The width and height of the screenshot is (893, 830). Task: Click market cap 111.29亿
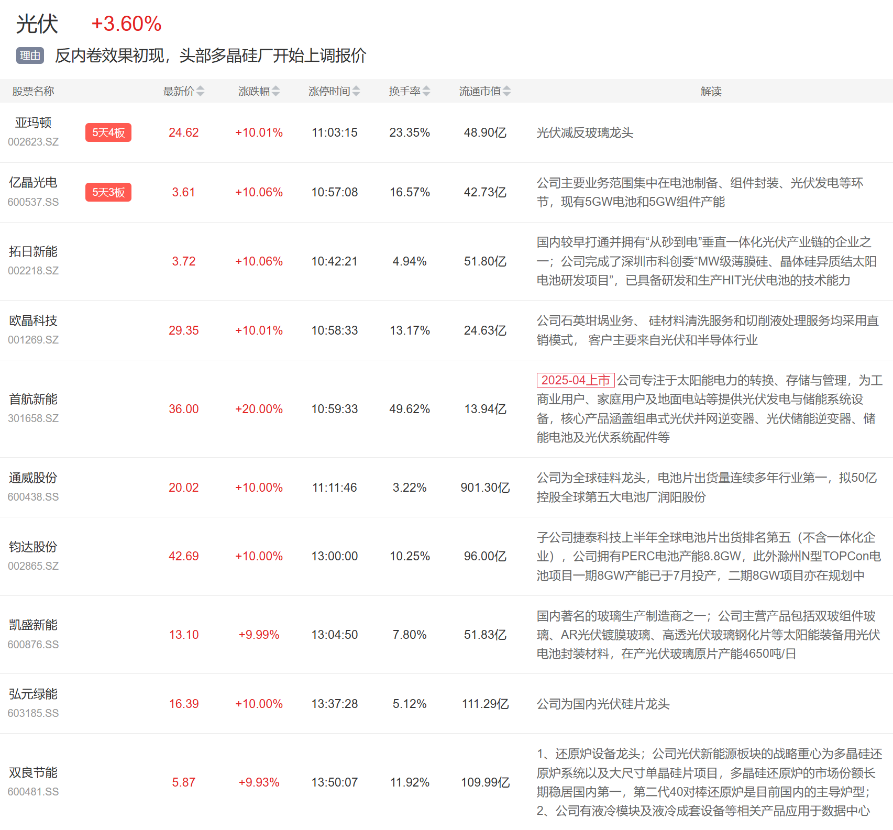click(x=485, y=704)
